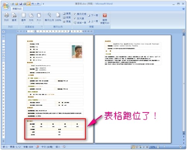Viewport: 187px width, 150px height.
Task: Click the previous page double-arrow below scrollbar
Action: tap(184, 137)
